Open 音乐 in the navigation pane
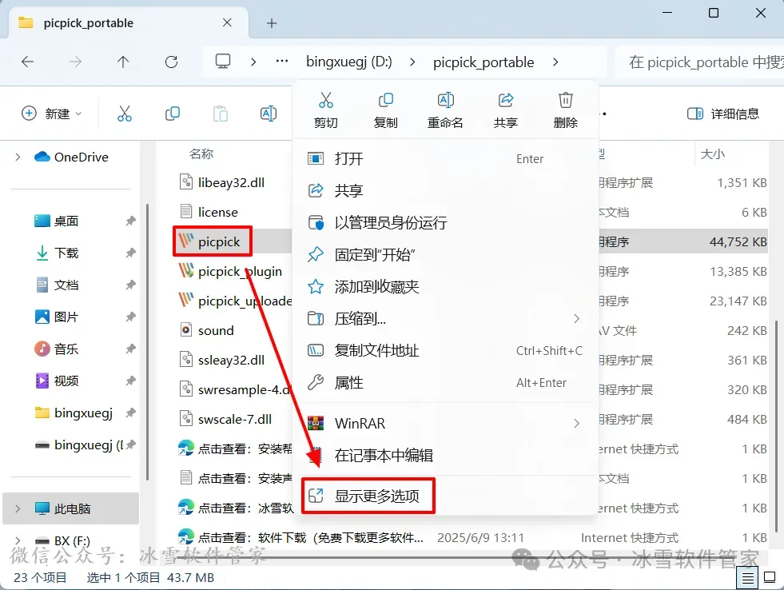The image size is (784, 590). (x=56, y=349)
